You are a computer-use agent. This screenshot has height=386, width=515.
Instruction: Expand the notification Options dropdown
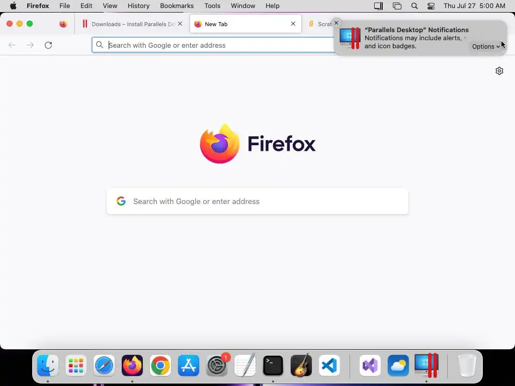click(486, 47)
